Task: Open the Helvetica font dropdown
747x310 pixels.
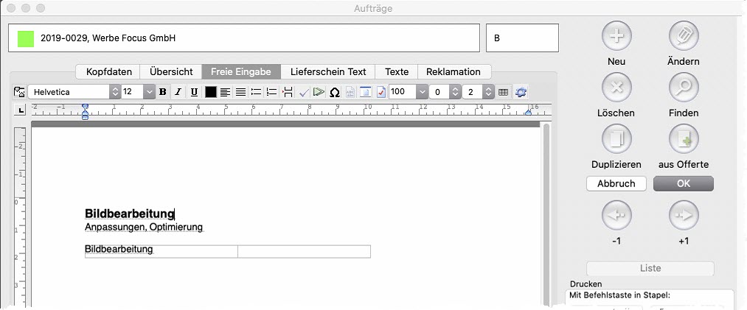Action: (x=114, y=92)
